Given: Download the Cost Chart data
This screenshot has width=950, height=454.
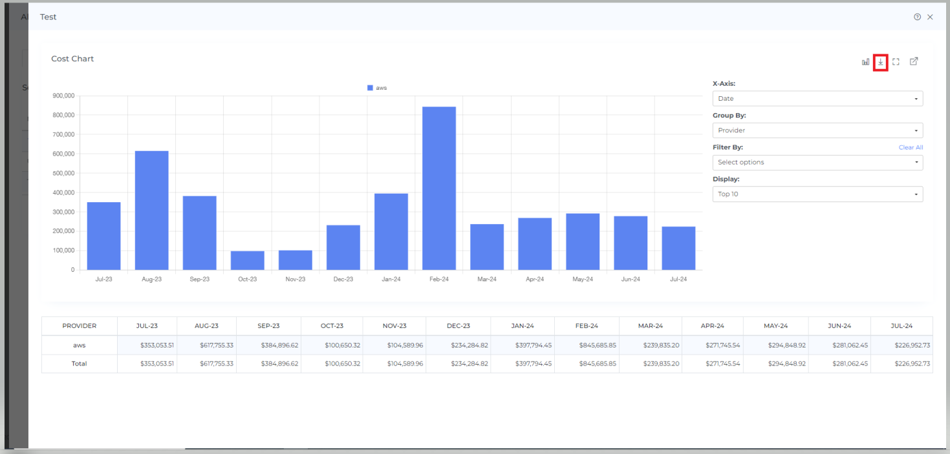Looking at the screenshot, I should click(880, 62).
